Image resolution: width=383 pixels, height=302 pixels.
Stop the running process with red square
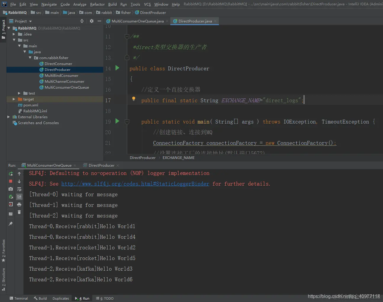[x=11, y=181]
